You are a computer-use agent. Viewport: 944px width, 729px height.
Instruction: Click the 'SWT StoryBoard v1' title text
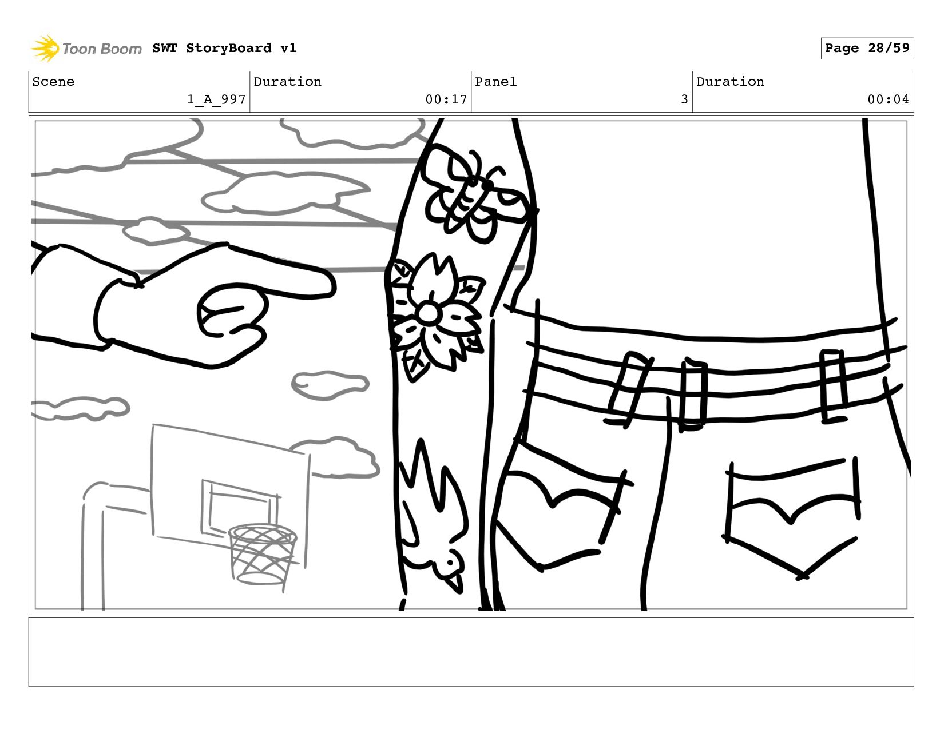click(224, 48)
